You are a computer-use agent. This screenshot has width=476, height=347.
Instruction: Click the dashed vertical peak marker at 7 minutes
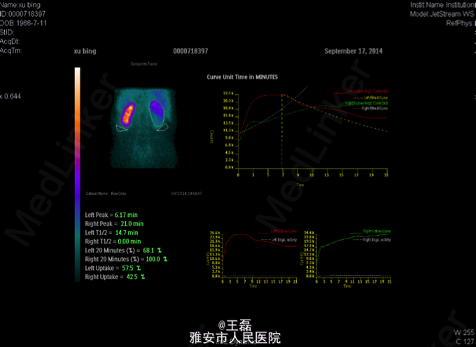[282, 133]
